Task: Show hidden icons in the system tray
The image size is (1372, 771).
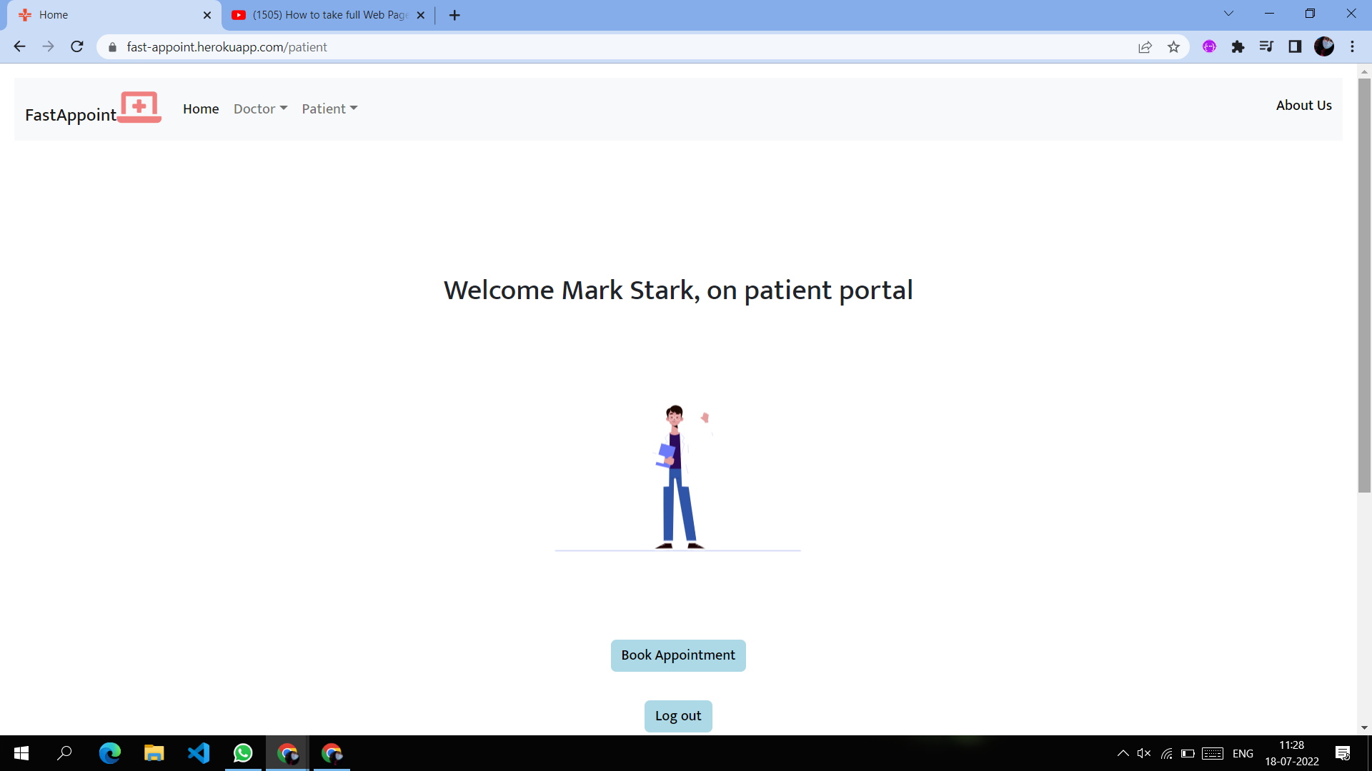Action: [x=1122, y=753]
